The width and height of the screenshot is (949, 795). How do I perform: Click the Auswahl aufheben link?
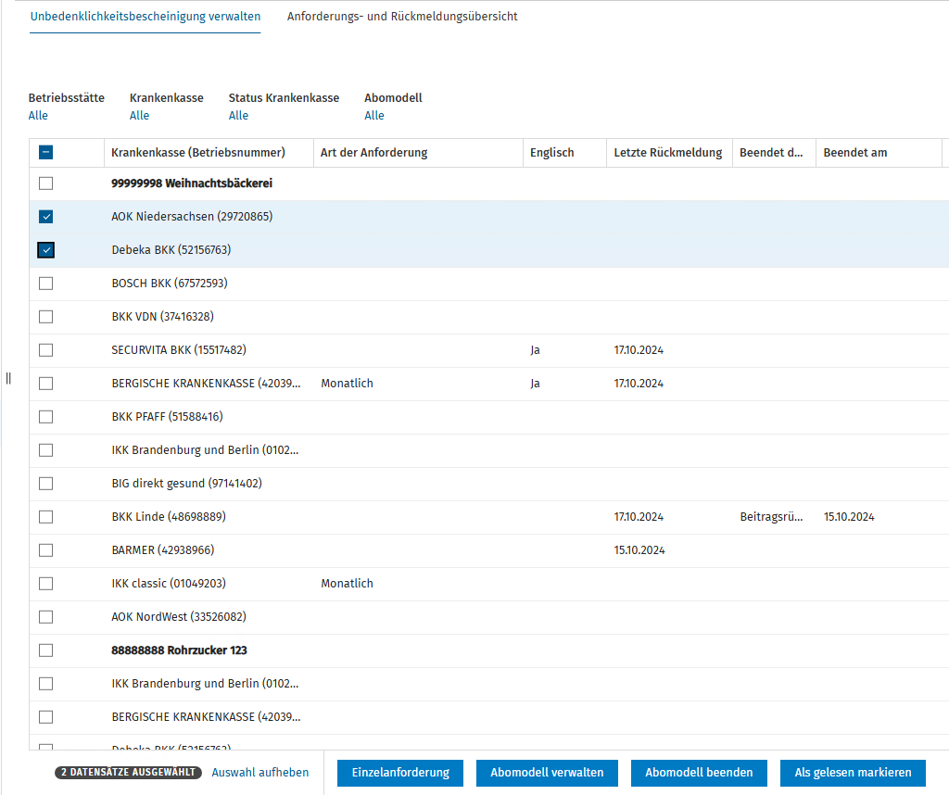pos(260,773)
